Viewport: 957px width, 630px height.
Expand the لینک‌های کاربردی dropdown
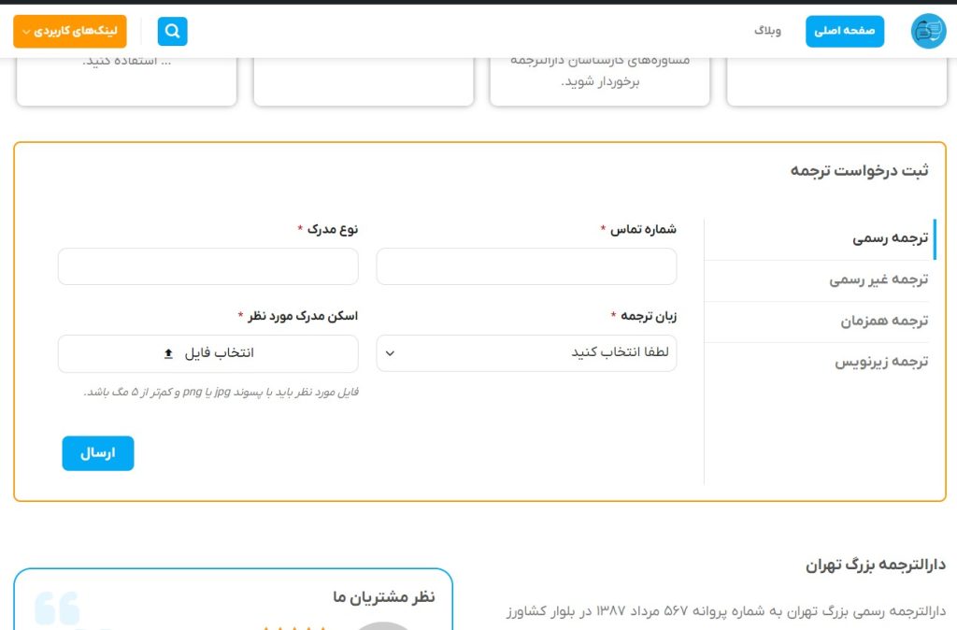coord(69,32)
